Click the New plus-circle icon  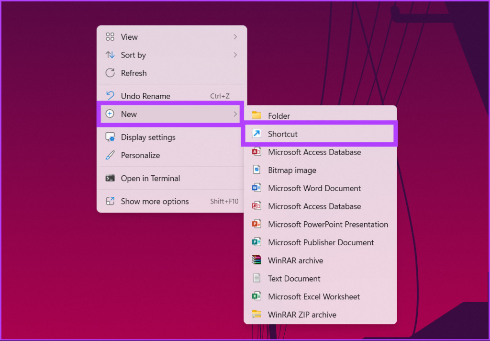click(110, 114)
